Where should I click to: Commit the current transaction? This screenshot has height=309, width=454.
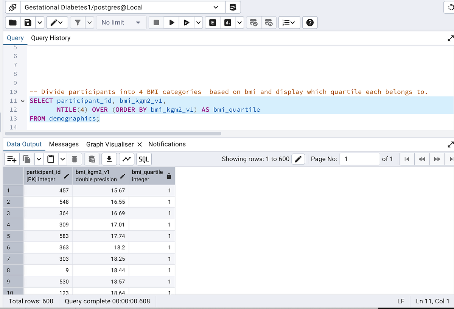(253, 22)
